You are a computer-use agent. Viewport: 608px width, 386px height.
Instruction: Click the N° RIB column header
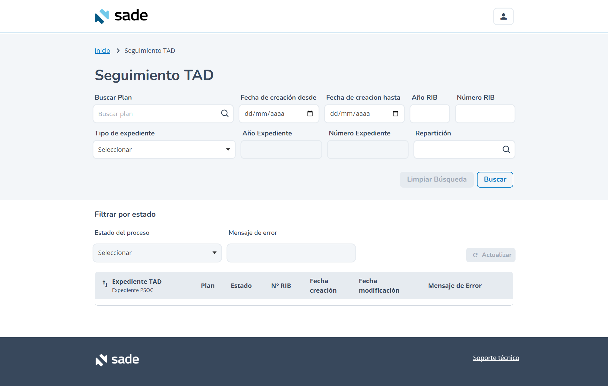tap(281, 286)
